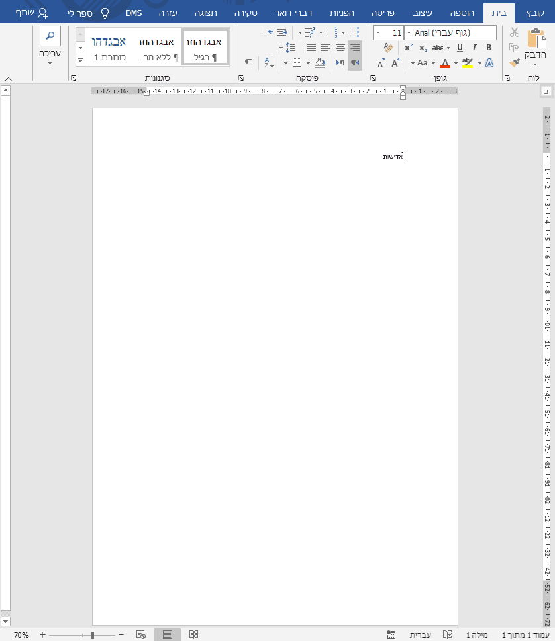Image resolution: width=555 pixels, height=641 pixels.
Task: Click the spelling and proofing status icon
Action: pos(447,634)
